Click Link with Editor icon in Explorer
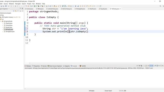 click(16, 11)
